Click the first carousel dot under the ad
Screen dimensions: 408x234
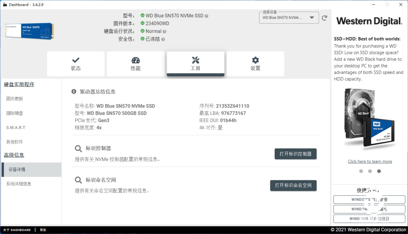click(x=361, y=171)
